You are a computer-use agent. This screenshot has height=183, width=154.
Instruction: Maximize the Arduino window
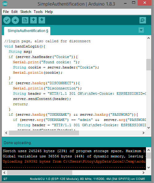pyautogui.click(x=134, y=3)
